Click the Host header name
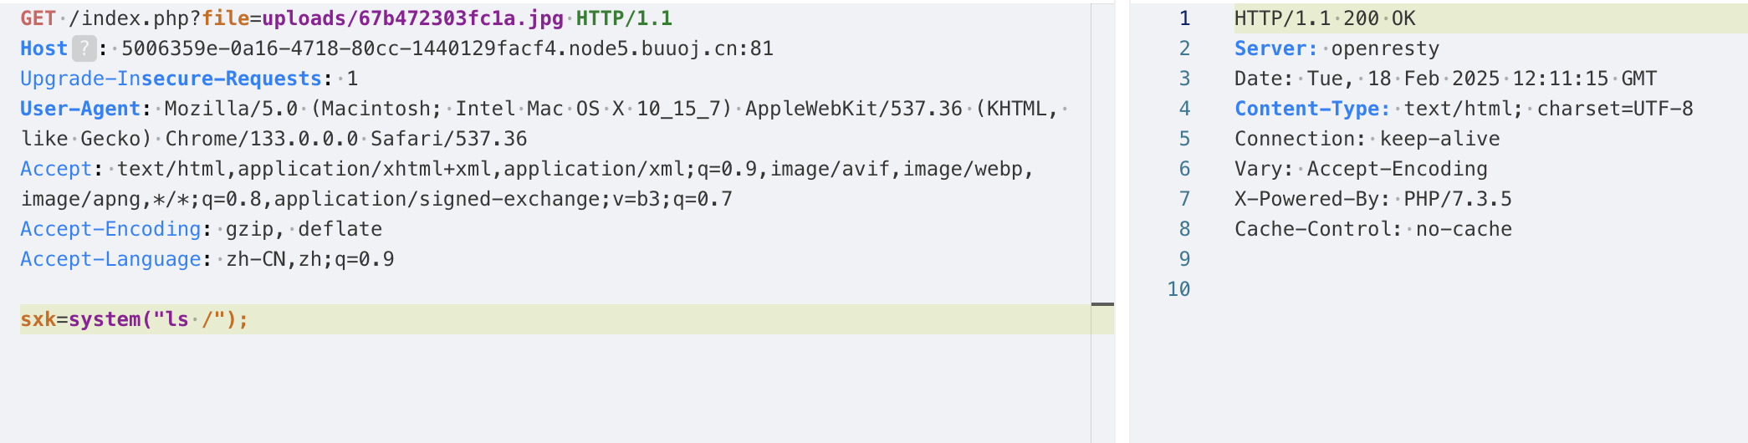 tap(43, 48)
